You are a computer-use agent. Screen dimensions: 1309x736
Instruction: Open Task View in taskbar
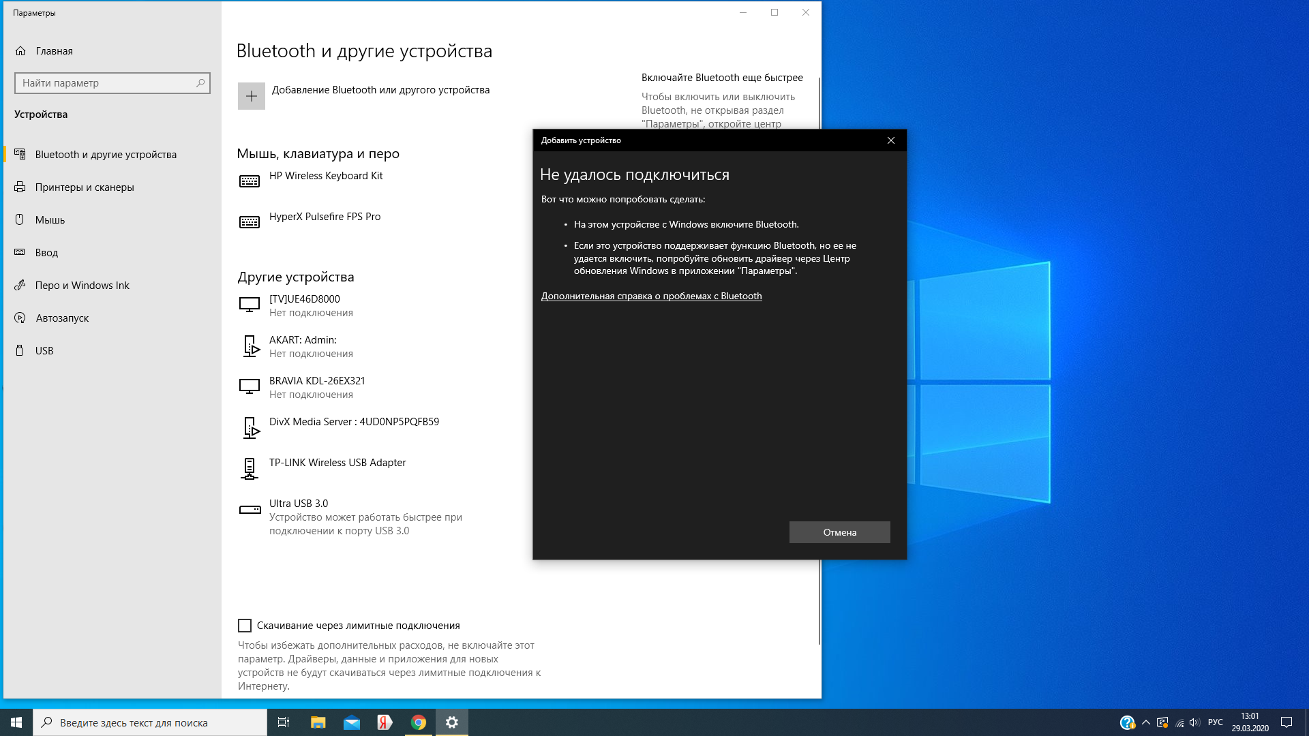[284, 722]
